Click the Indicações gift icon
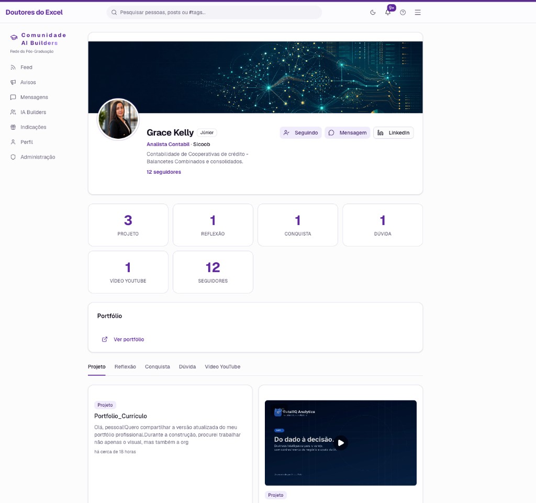This screenshot has height=503, width=536. click(13, 127)
